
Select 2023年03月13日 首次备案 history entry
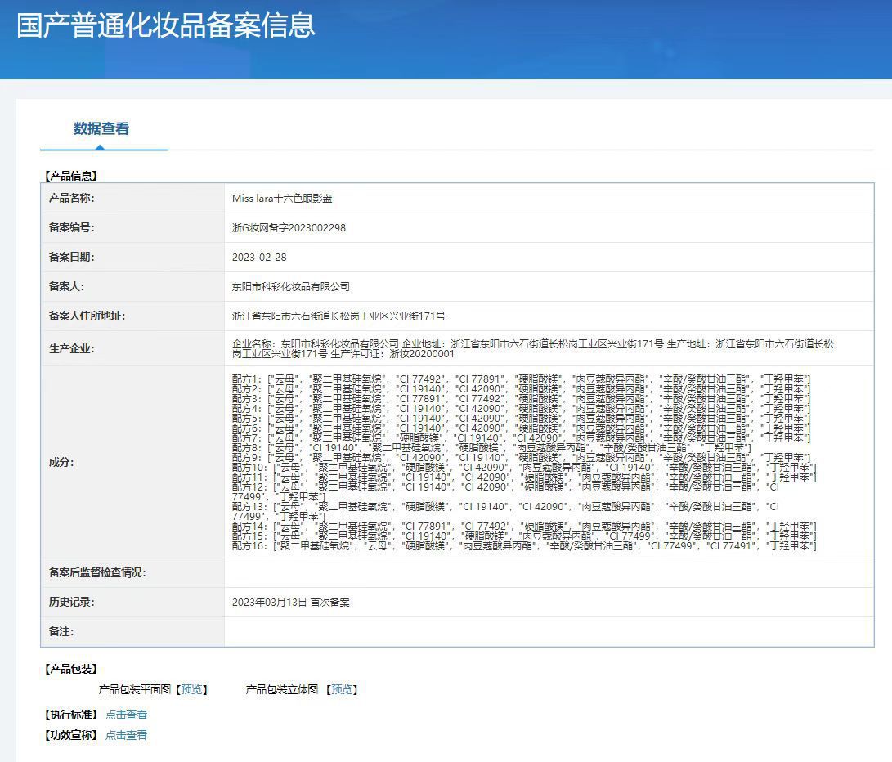point(291,602)
